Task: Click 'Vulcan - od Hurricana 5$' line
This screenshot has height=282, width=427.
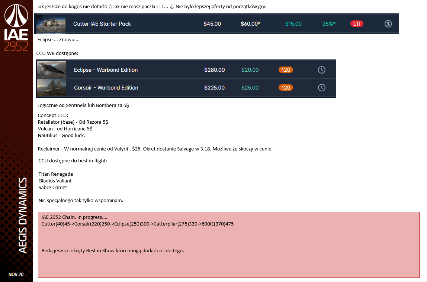Action: [65, 129]
